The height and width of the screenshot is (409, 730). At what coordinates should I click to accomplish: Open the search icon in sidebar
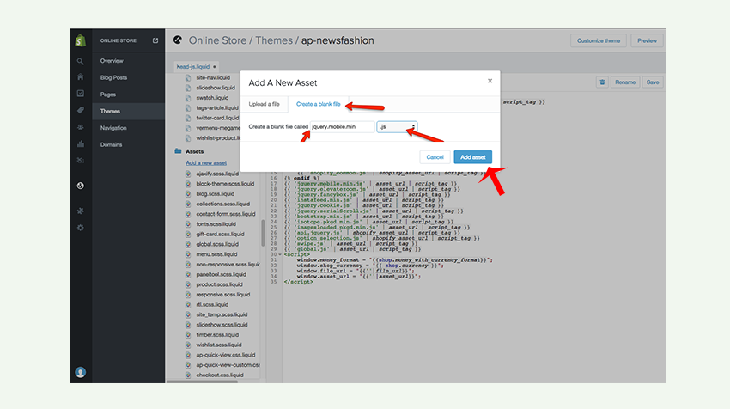click(x=80, y=61)
